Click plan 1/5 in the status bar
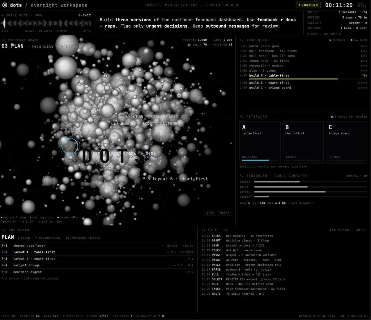 [51, 316]
